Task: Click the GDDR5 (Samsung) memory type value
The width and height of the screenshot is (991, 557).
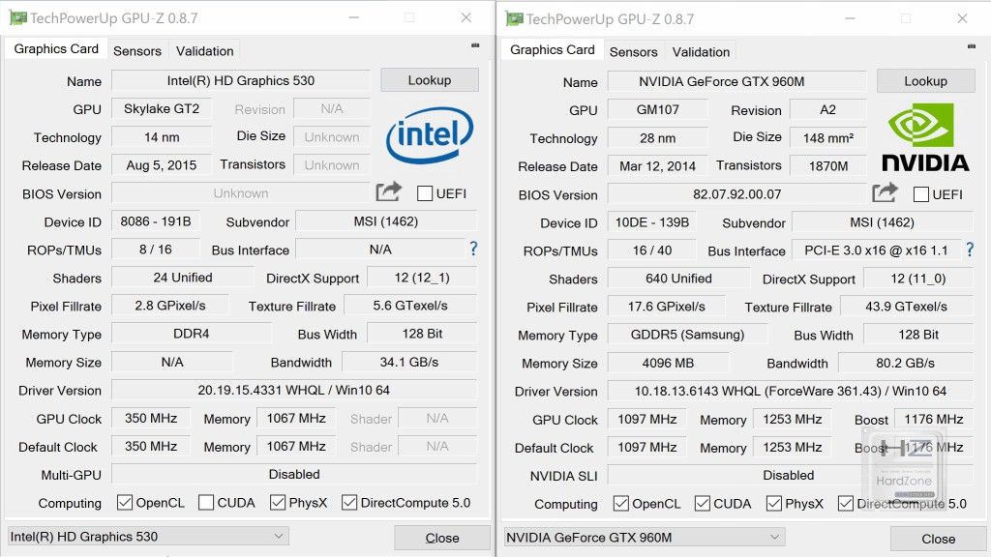Action: point(688,335)
